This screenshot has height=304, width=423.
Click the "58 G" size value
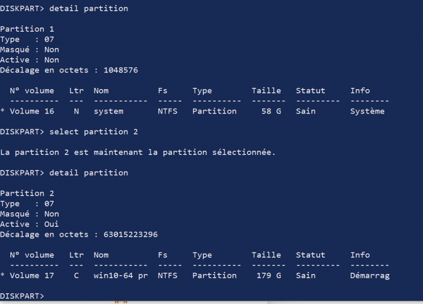point(272,111)
